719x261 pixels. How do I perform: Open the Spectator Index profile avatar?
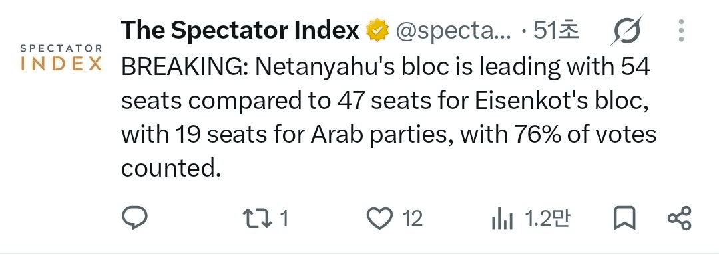click(61, 58)
